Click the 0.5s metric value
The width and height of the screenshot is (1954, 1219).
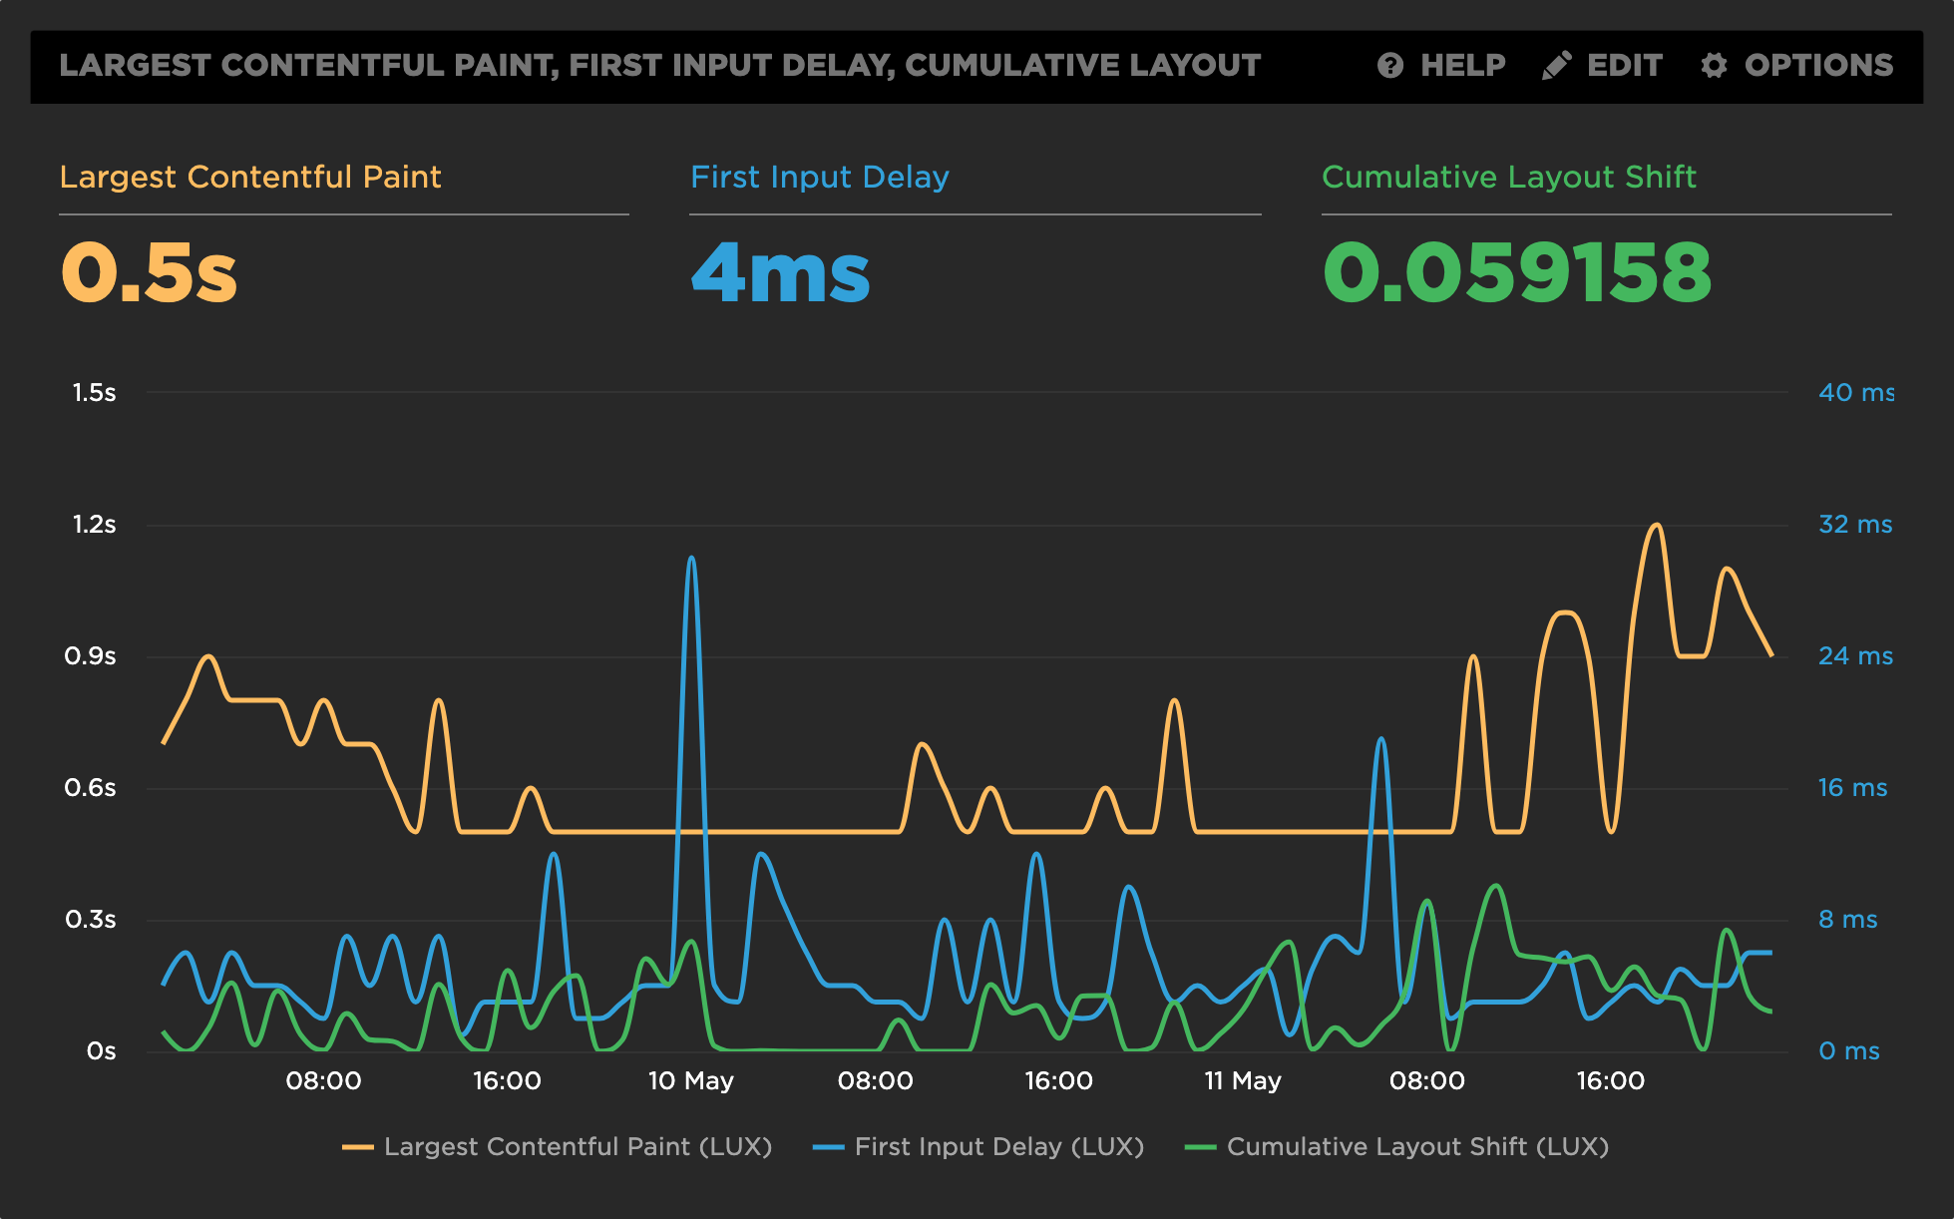point(150,272)
